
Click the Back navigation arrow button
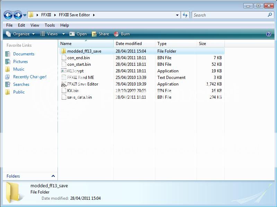(8, 15)
